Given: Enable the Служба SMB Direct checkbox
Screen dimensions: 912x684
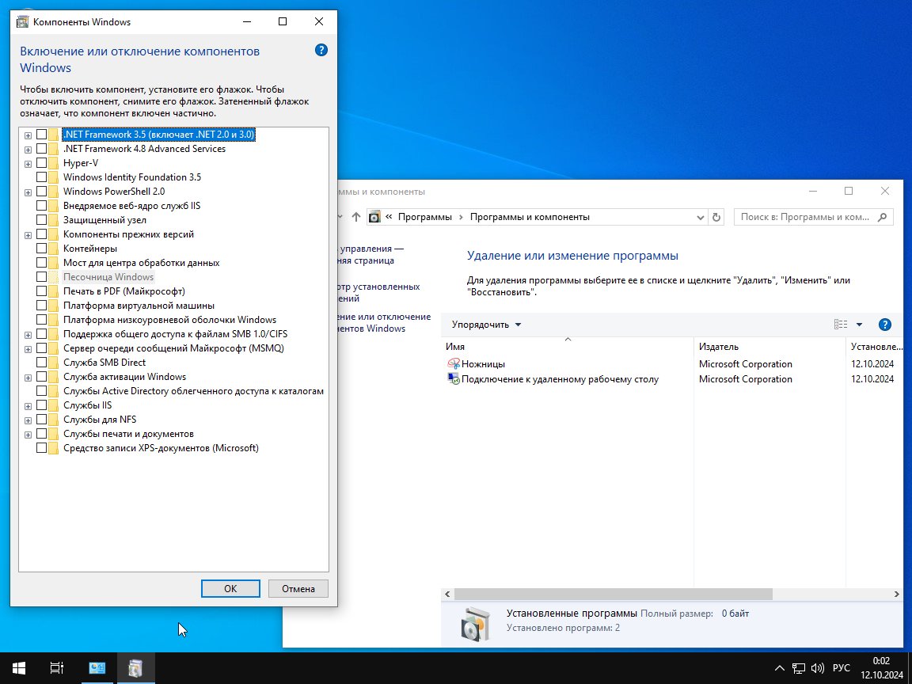Looking at the screenshot, I should (41, 363).
